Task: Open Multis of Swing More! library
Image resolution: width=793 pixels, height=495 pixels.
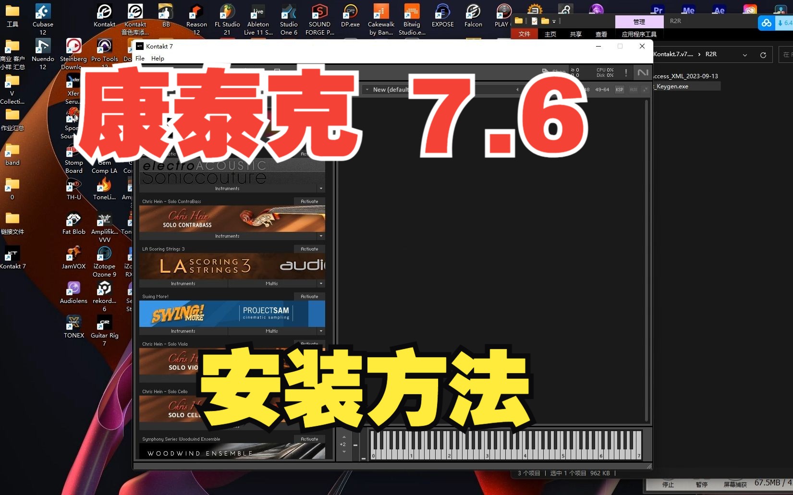Action: [x=272, y=331]
